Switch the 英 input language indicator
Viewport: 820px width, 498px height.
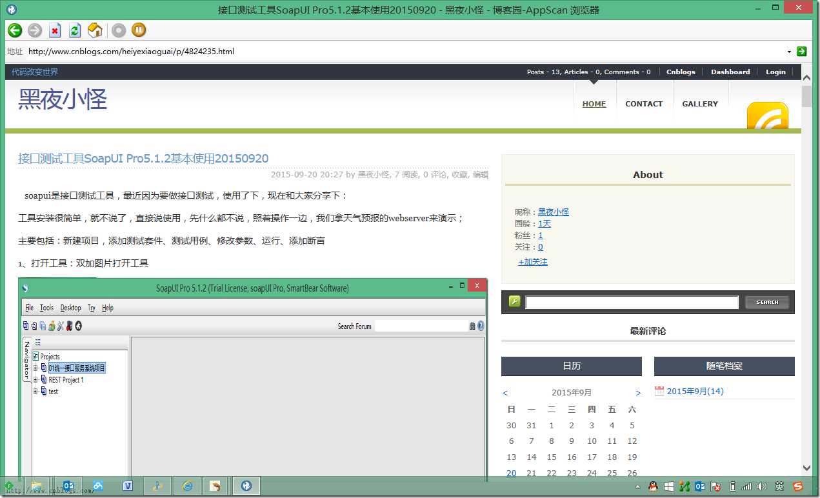click(x=779, y=486)
